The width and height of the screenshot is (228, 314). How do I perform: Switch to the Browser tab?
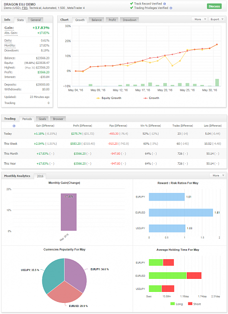[58, 119]
